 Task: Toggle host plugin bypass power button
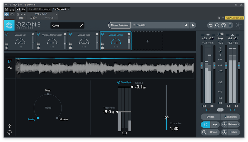(6, 14)
